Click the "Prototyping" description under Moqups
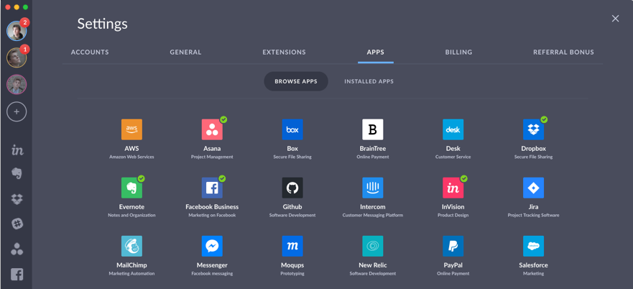 292,274
